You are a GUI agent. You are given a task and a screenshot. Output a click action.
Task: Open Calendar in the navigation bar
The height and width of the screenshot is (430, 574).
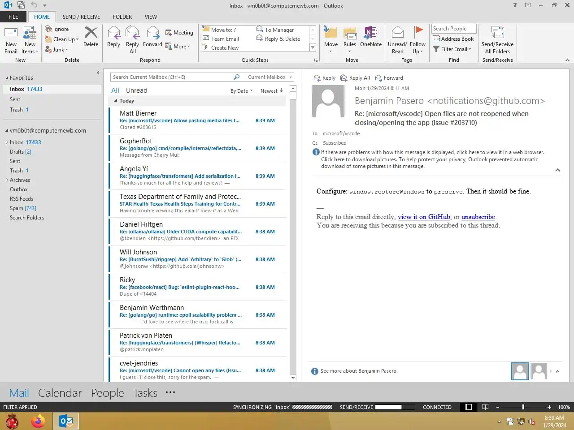(x=60, y=393)
